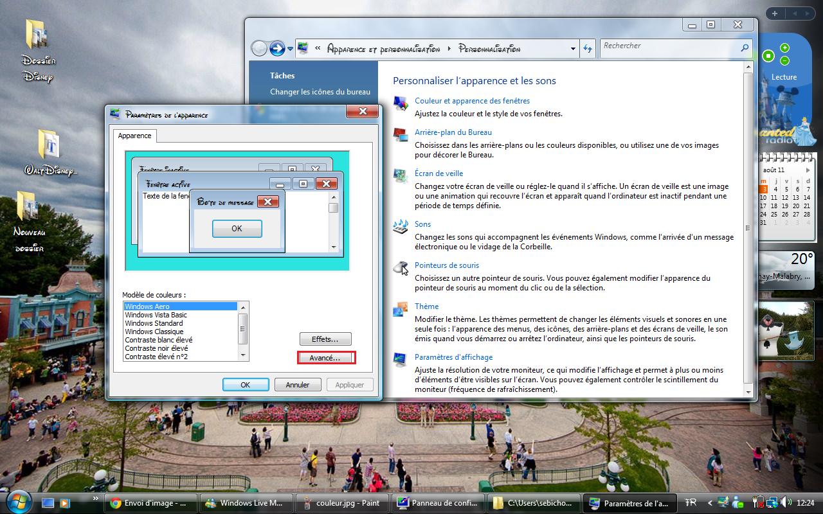
Task: Select Windows Vista Basic color scheme
Action: (180, 315)
